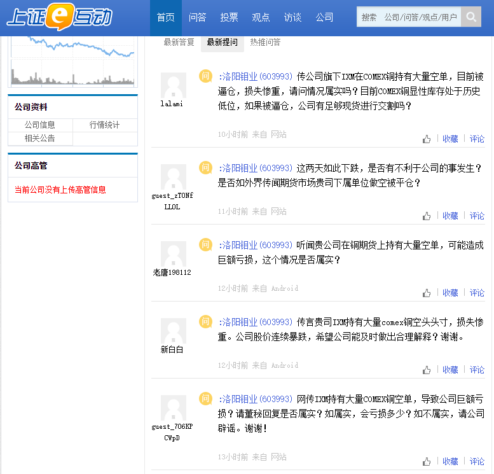Open 洛阳钼业(603993) link in 老唐198112's question
494x474 pixels.
pyautogui.click(x=256, y=246)
